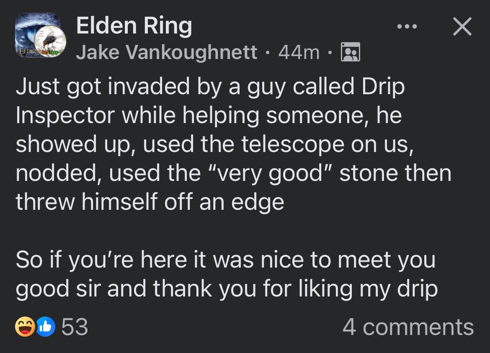Click the Haha laughing reaction emoji
Image resolution: width=490 pixels, height=353 pixels.
[25, 327]
